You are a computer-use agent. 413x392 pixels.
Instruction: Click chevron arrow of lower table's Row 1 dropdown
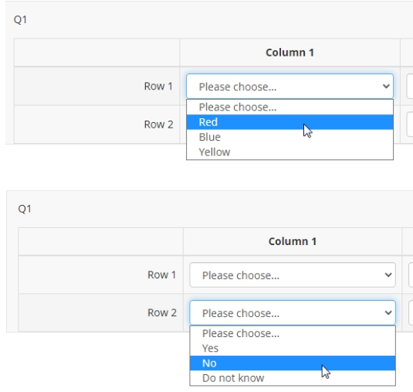tap(388, 275)
